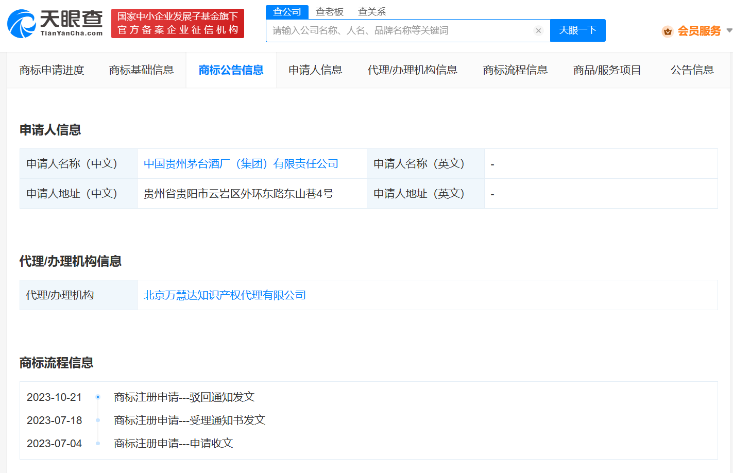This screenshot has width=733, height=473.
Task: Click the 2023-10-21 timeline dot
Action: pyautogui.click(x=98, y=397)
